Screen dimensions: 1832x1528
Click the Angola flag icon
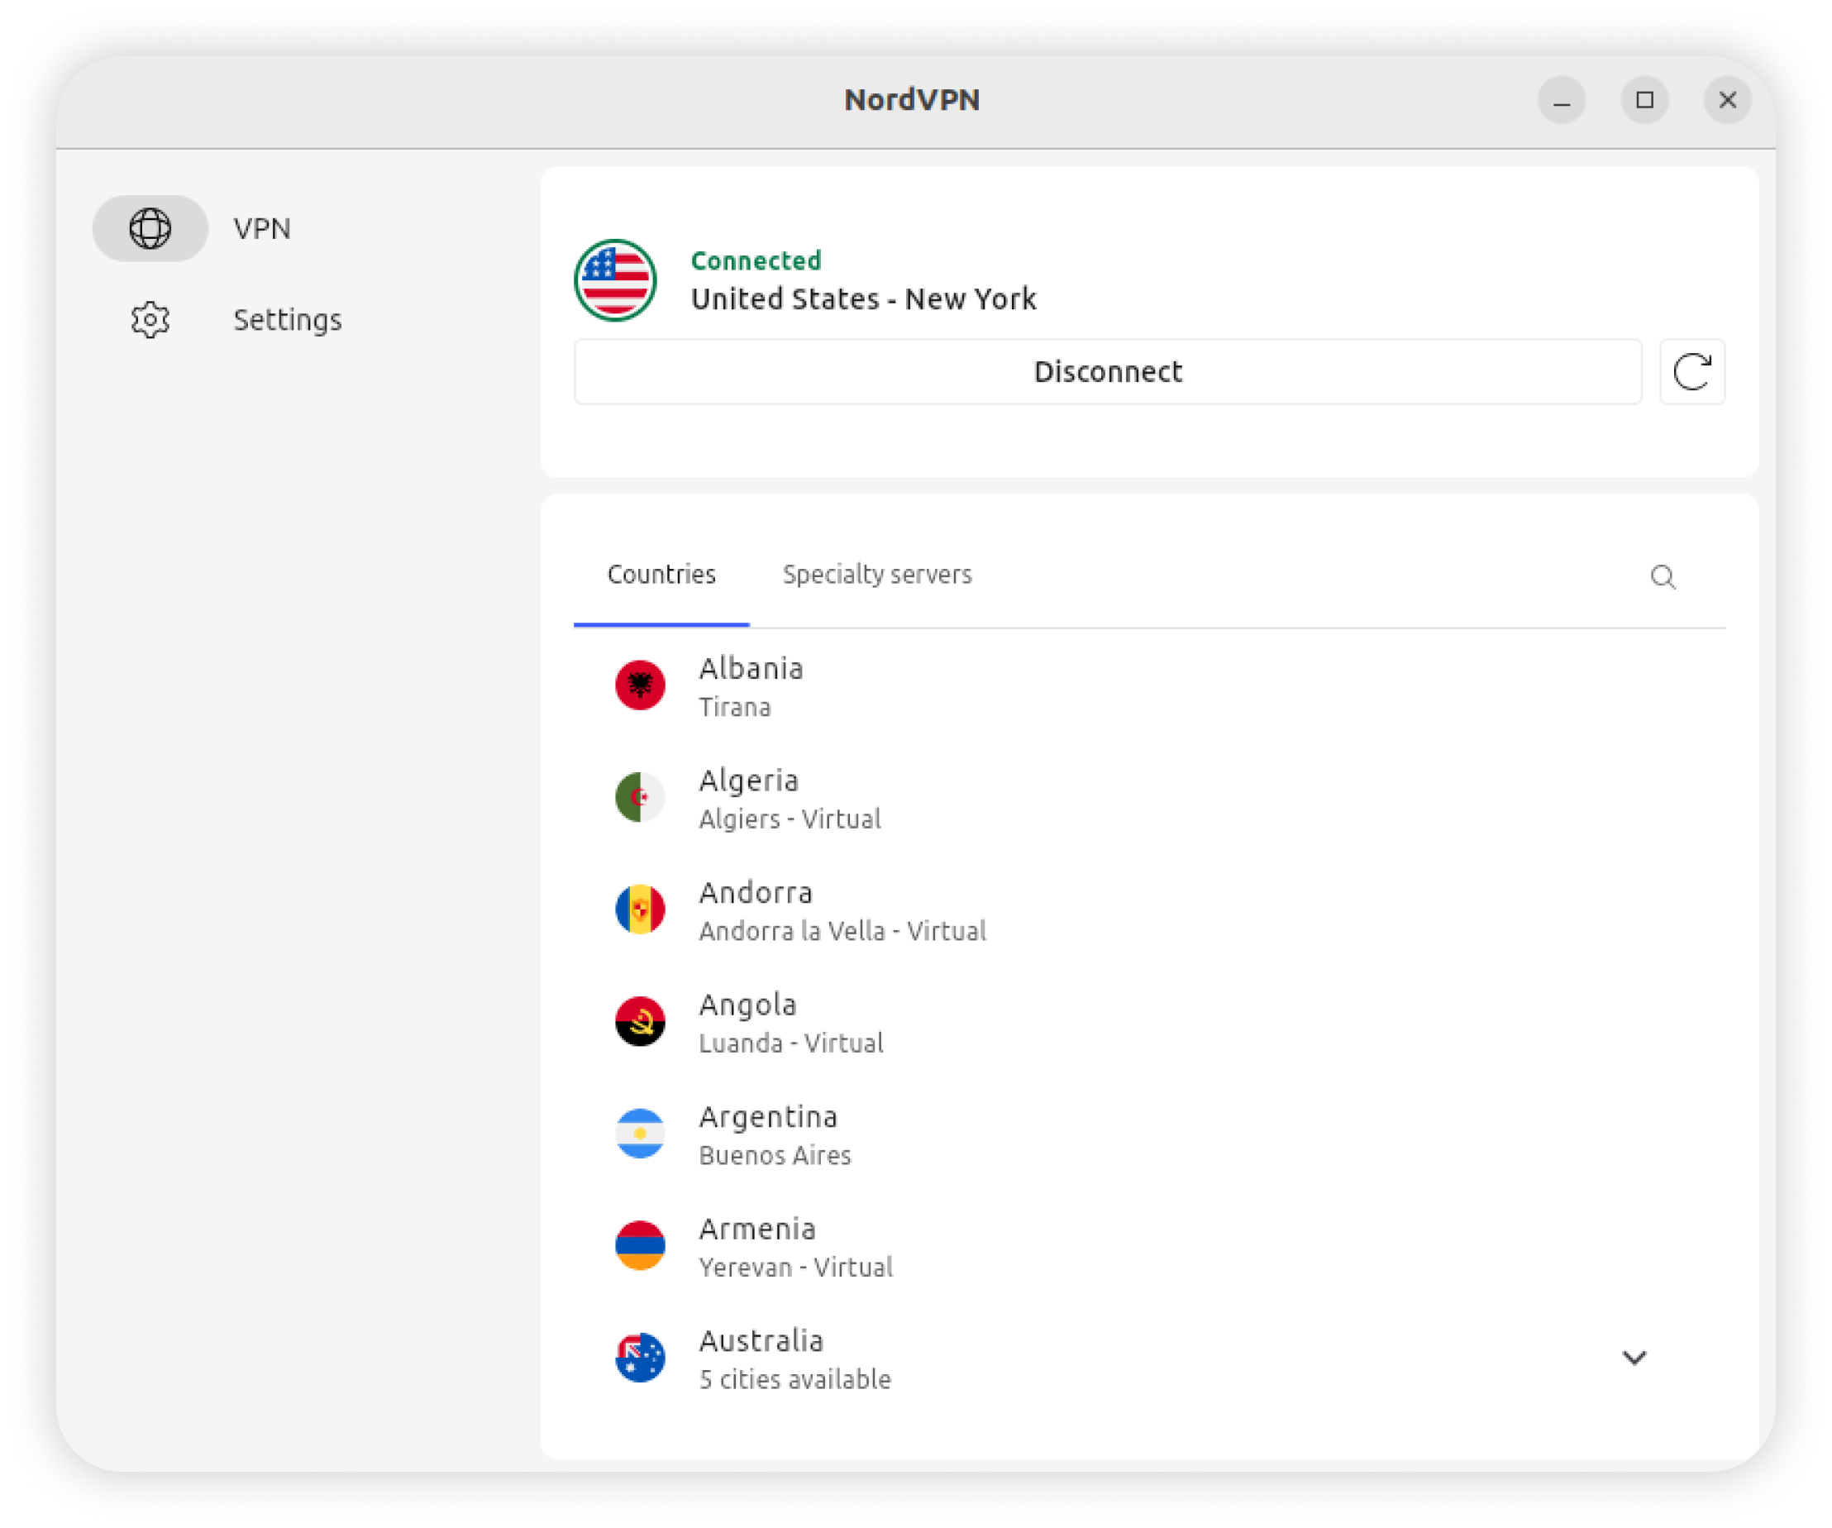tap(639, 1021)
